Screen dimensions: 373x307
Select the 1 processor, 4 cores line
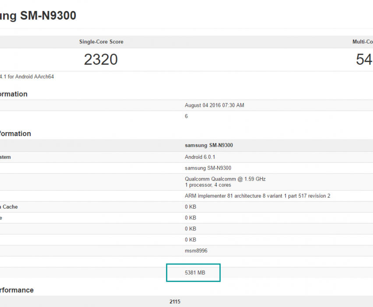click(x=208, y=185)
